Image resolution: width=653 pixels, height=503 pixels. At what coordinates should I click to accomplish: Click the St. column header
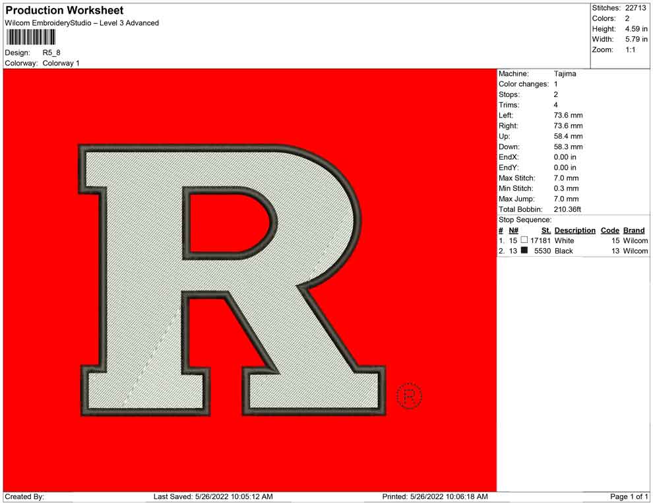[545, 230]
